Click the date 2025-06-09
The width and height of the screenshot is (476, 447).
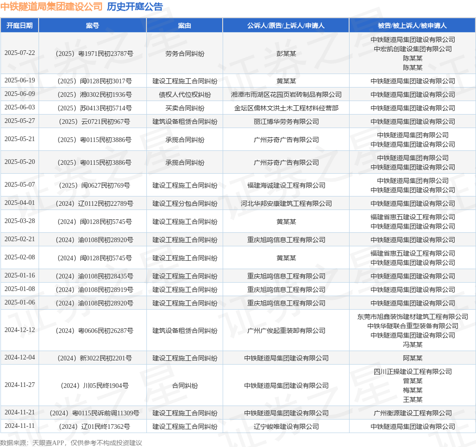[20, 94]
